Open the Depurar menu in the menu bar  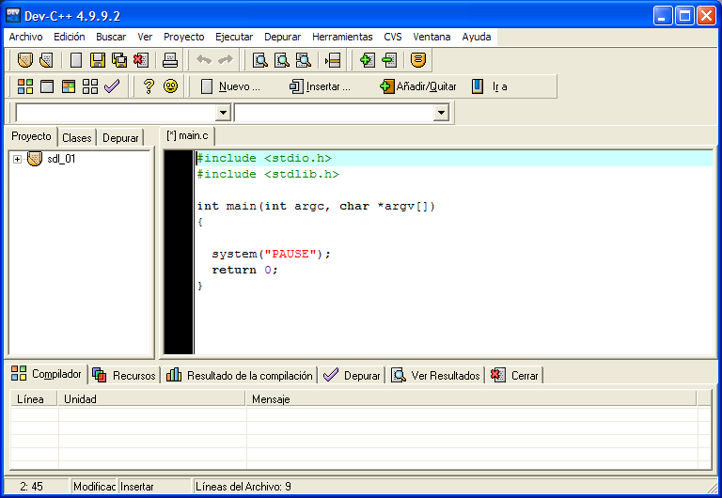tap(282, 37)
